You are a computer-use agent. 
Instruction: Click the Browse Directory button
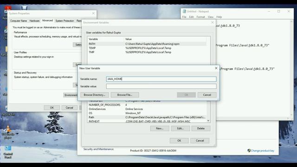click(x=94, y=95)
